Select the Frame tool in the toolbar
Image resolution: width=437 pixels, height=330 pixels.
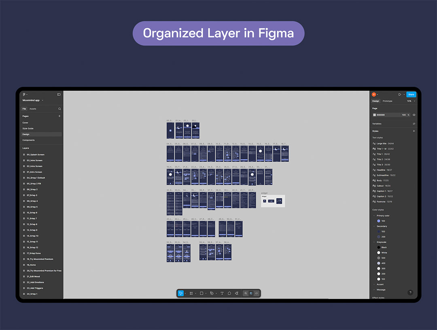[191, 293]
